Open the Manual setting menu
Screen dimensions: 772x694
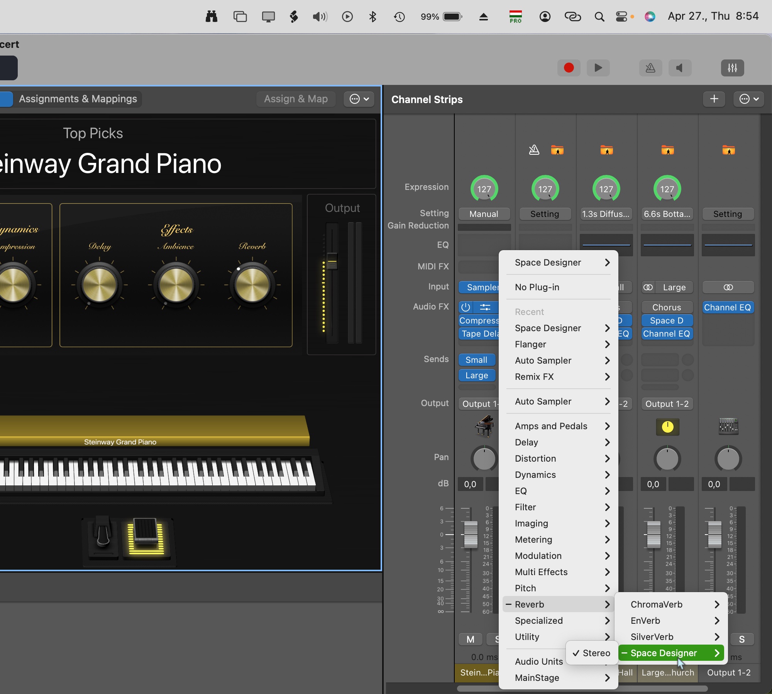point(484,214)
